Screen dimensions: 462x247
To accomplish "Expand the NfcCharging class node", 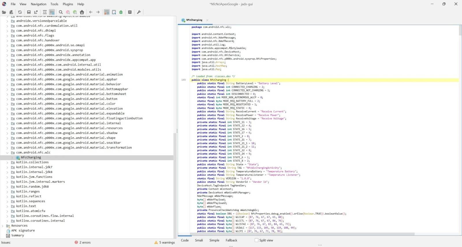I will pos(12,157).
